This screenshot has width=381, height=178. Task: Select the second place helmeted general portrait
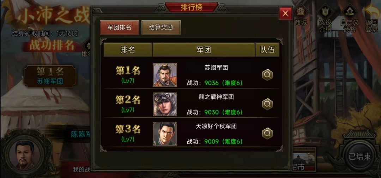(x=165, y=104)
